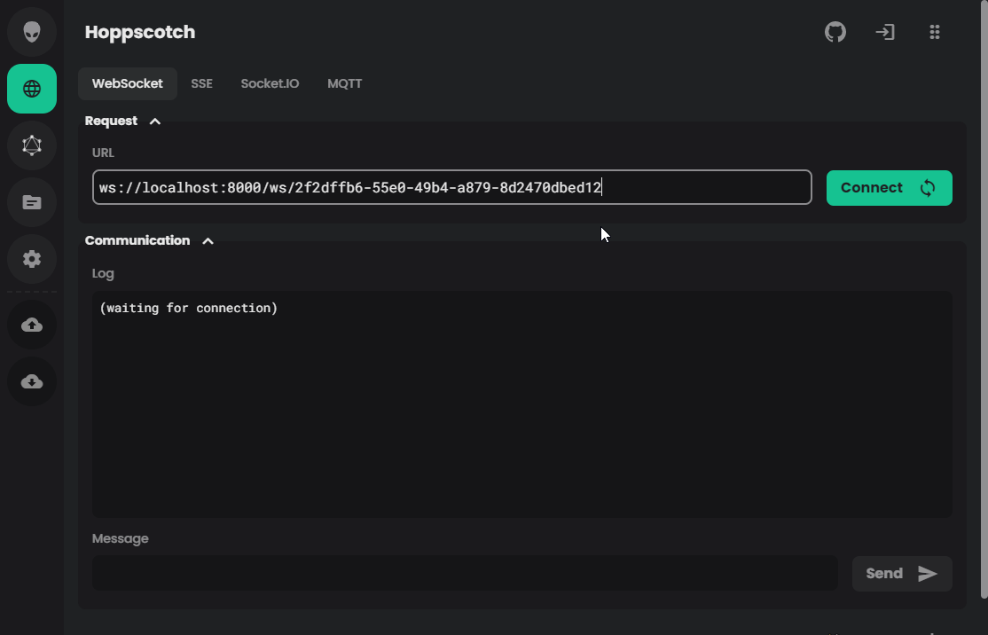This screenshot has width=988, height=635.
Task: Click the Log label
Action: click(103, 273)
